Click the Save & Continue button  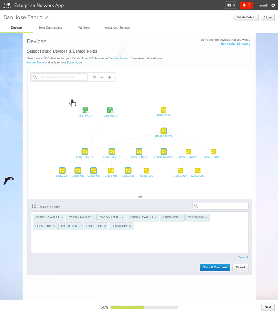pyautogui.click(x=215, y=267)
